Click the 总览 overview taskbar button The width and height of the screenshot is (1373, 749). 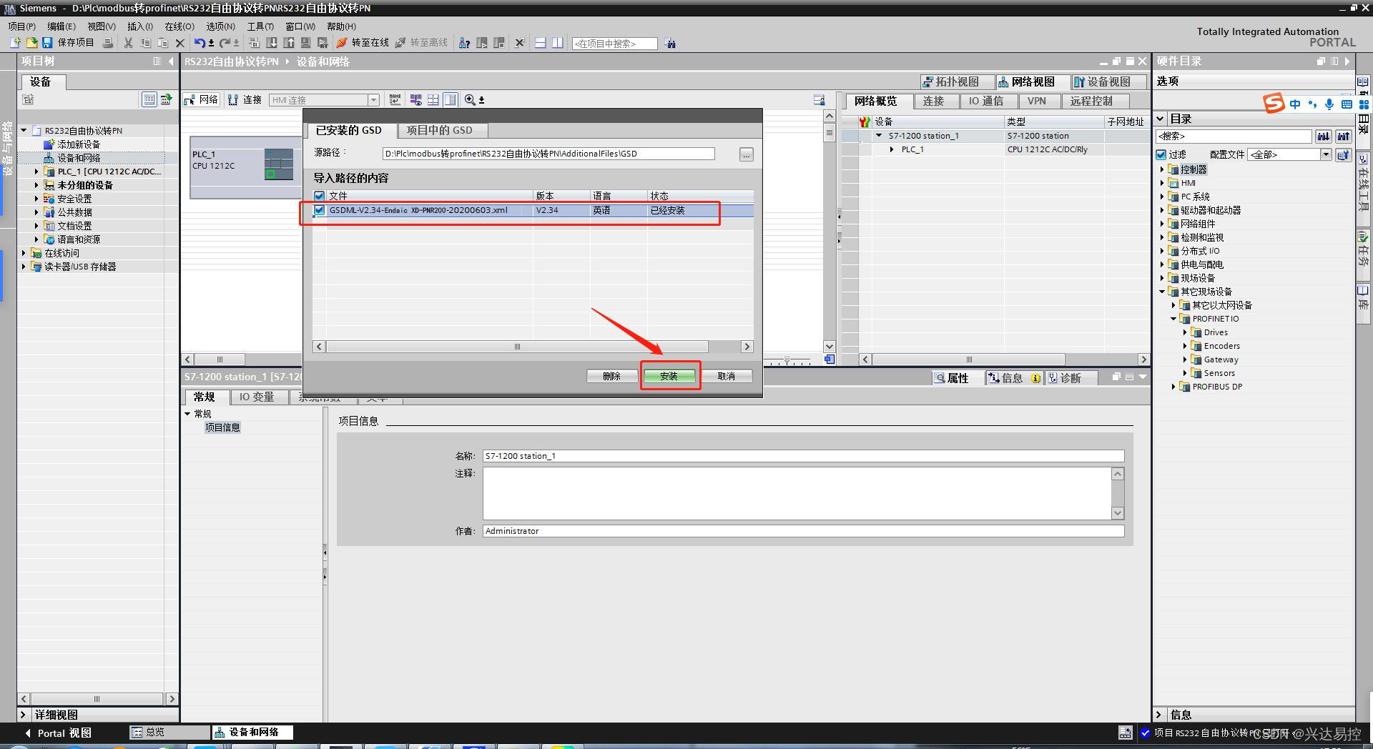click(169, 733)
